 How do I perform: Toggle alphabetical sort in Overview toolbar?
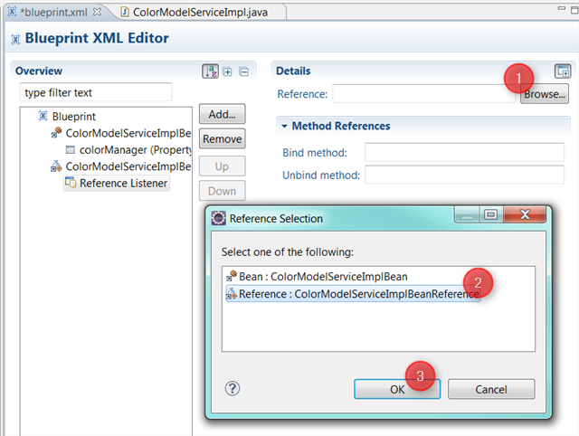tap(211, 71)
